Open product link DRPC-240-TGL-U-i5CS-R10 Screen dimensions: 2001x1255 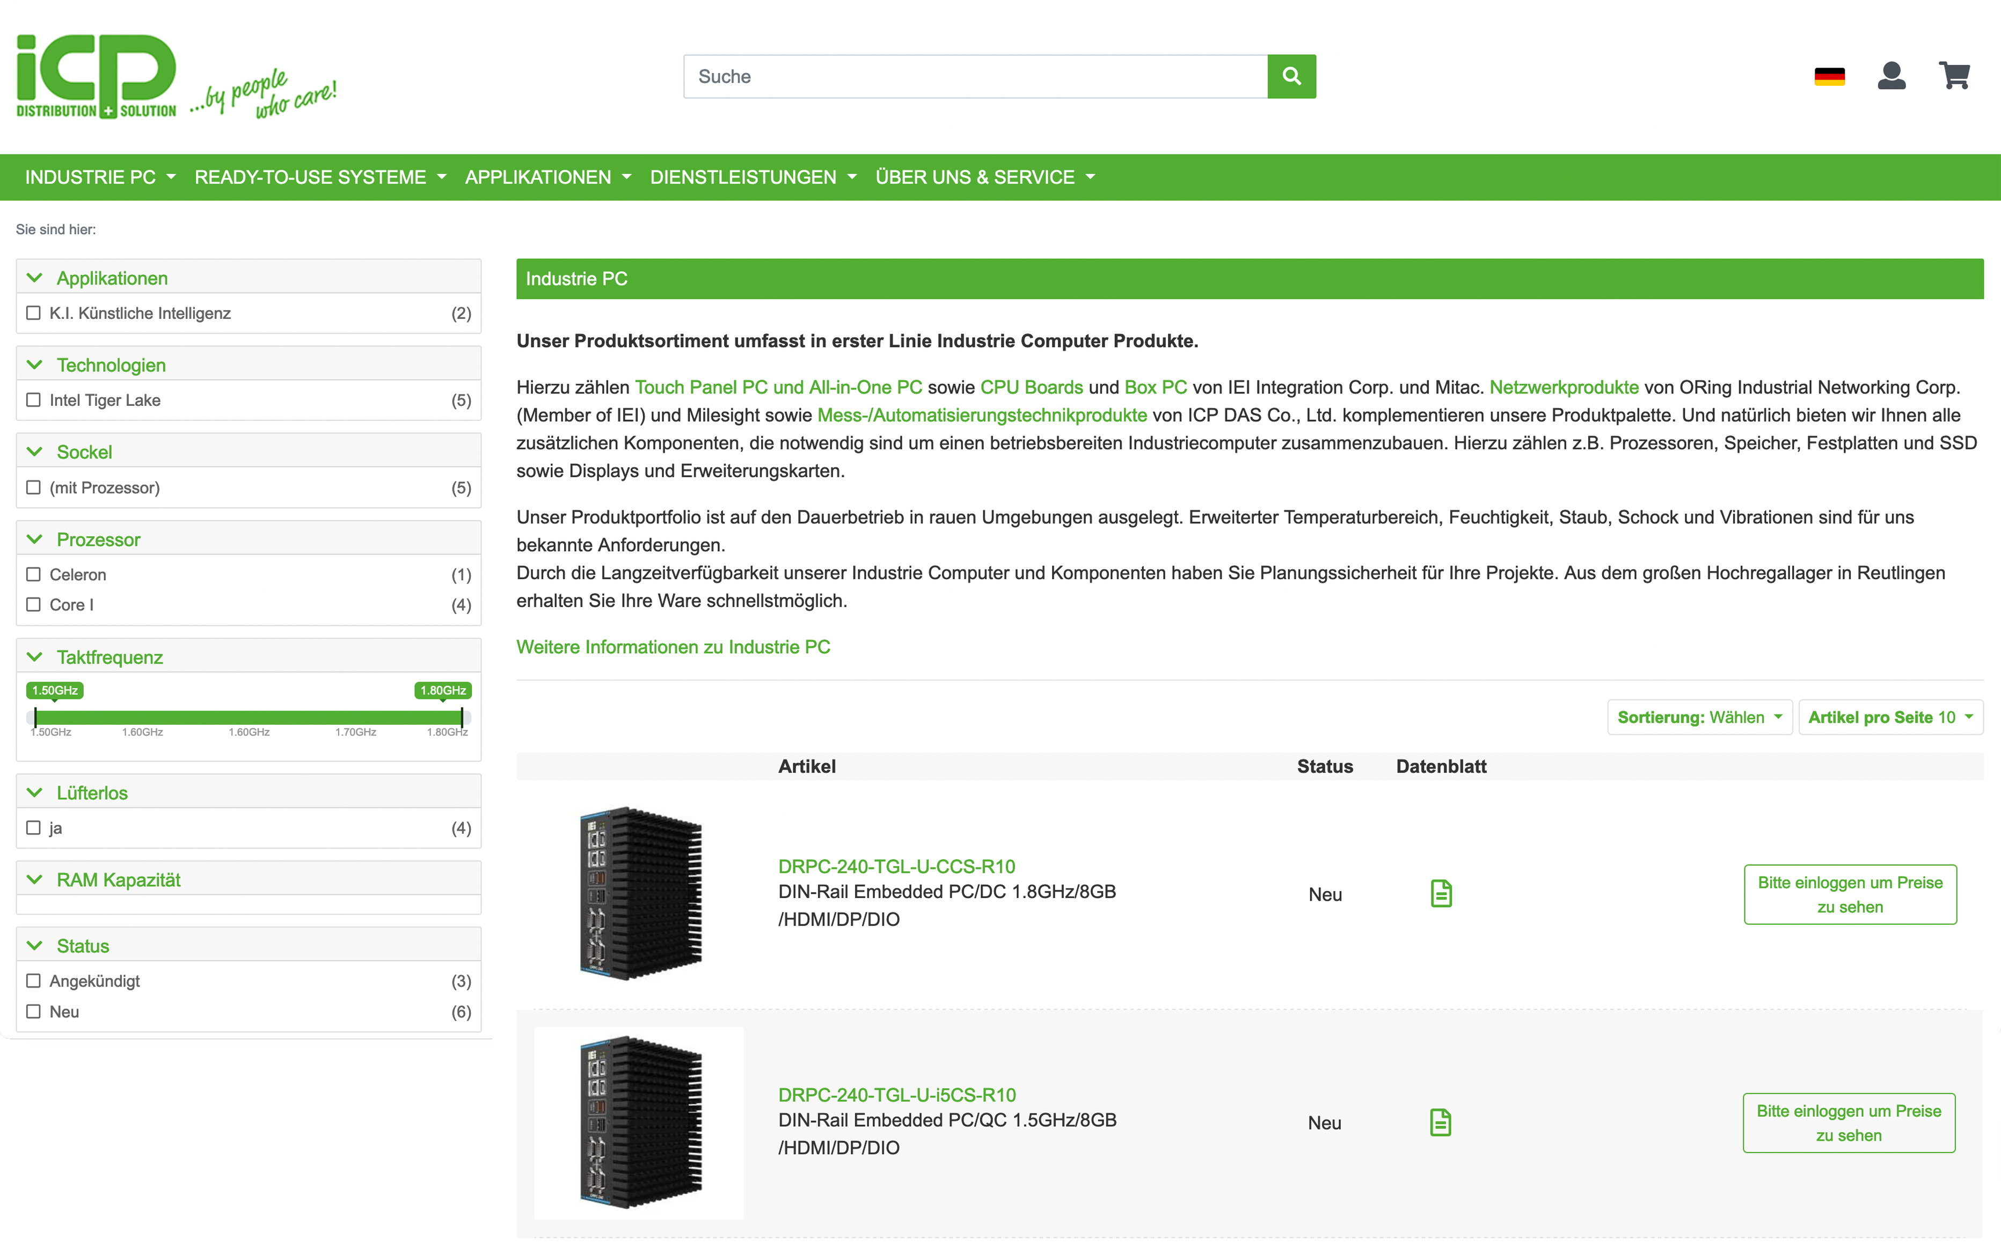896,1095
